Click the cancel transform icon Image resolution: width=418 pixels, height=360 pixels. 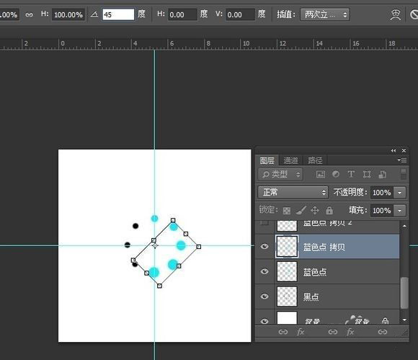(x=414, y=14)
